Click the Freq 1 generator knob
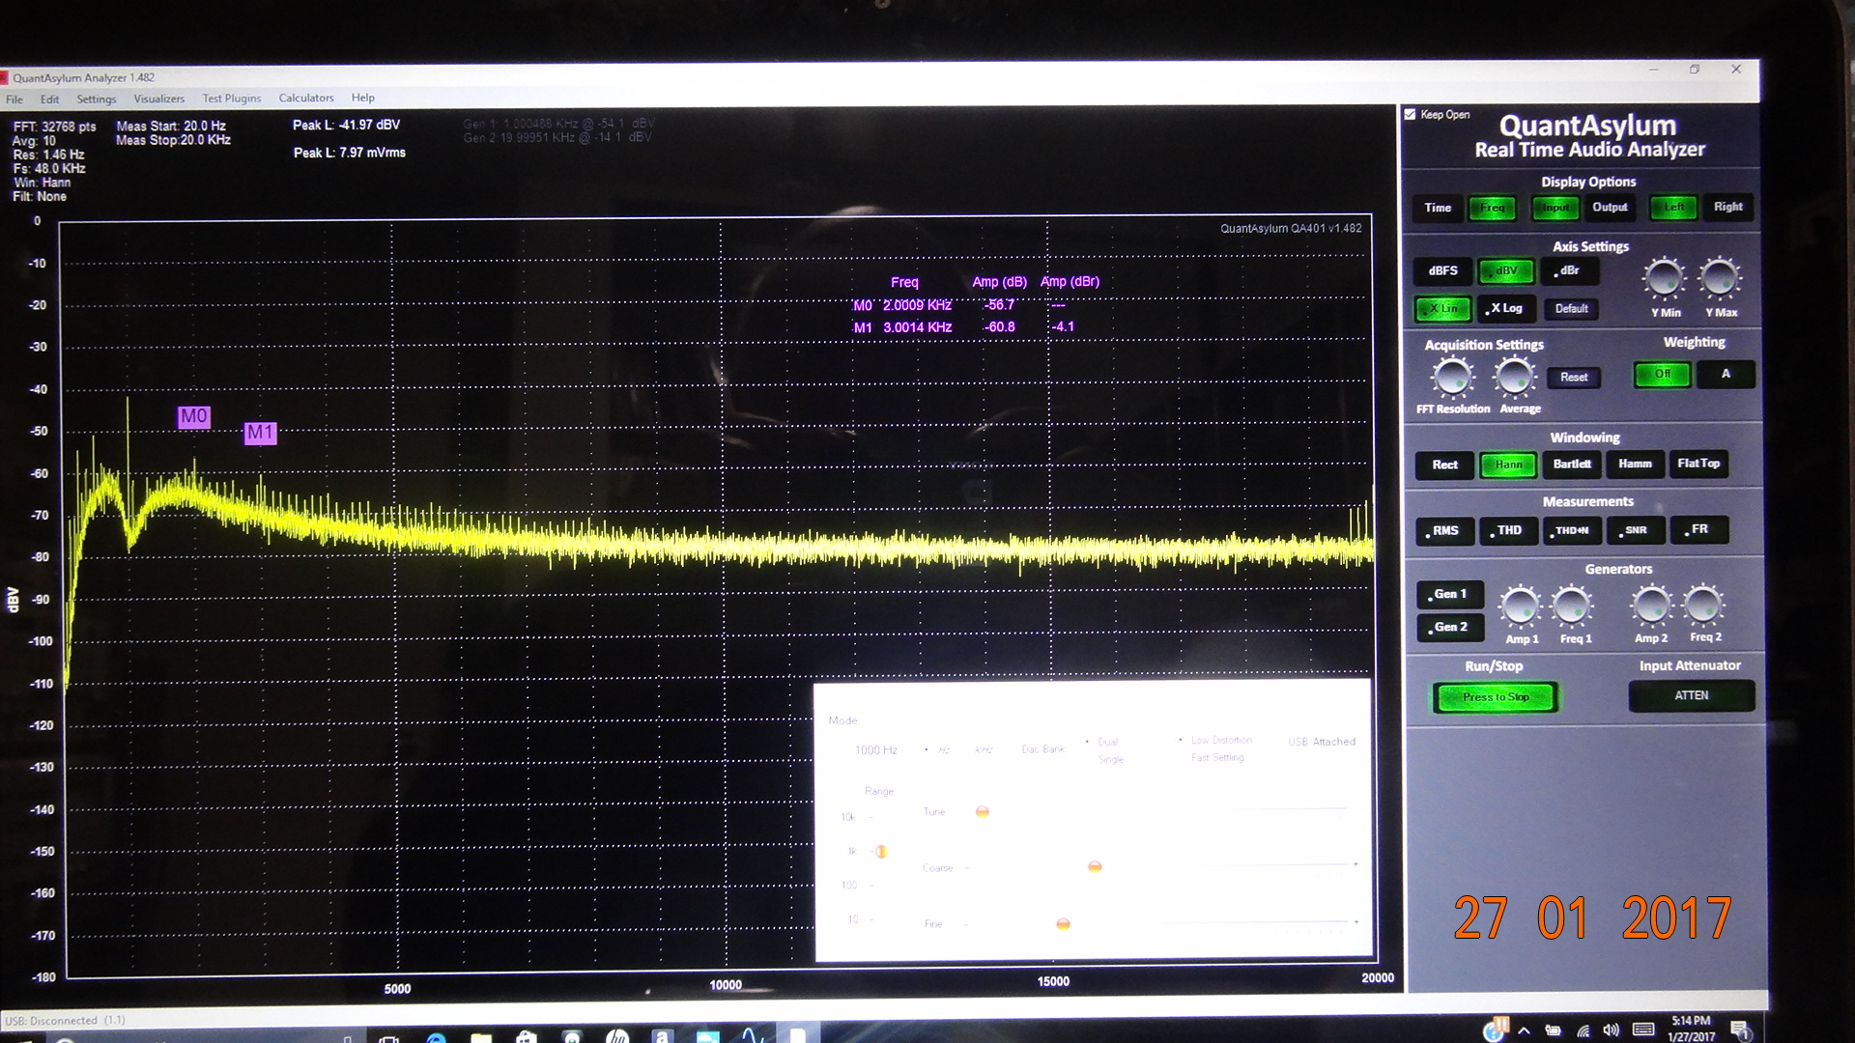Image resolution: width=1855 pixels, height=1043 pixels. [1573, 606]
